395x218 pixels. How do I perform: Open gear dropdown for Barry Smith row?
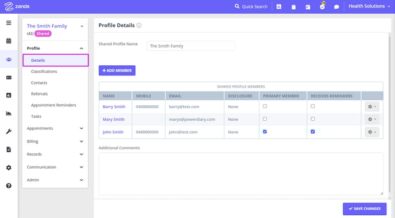[372, 106]
